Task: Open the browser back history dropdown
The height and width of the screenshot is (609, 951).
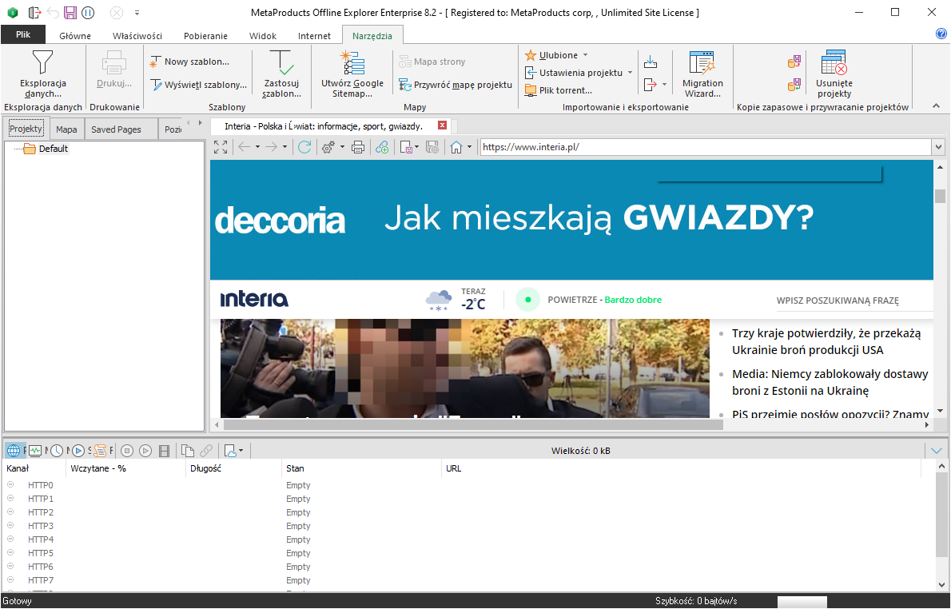Action: tap(257, 147)
